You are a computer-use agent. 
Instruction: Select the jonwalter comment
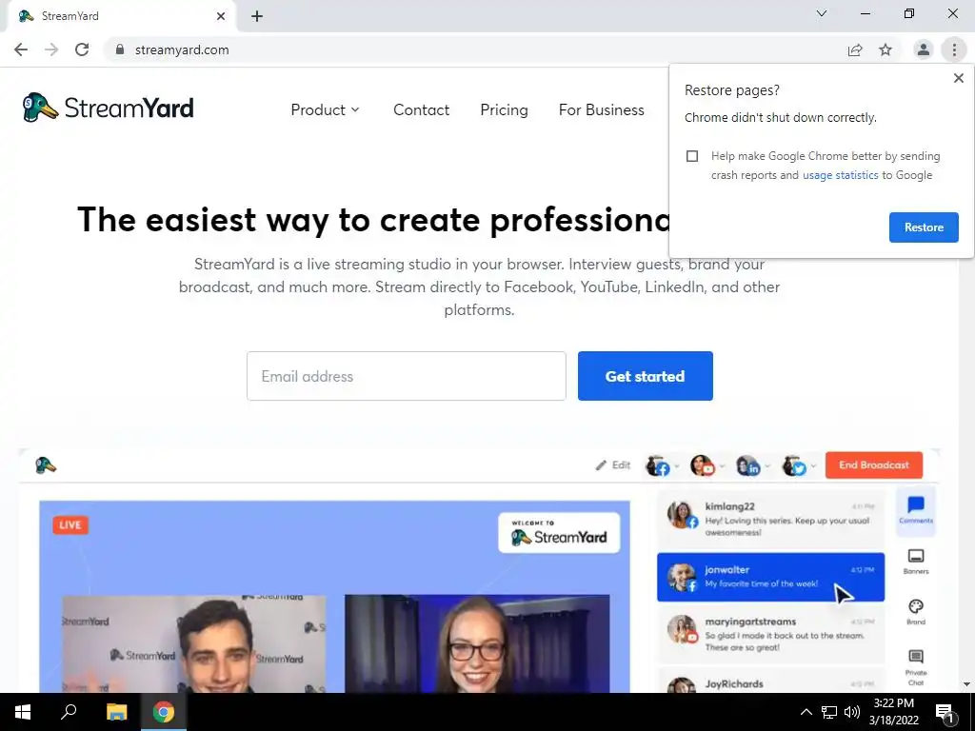[x=770, y=577]
